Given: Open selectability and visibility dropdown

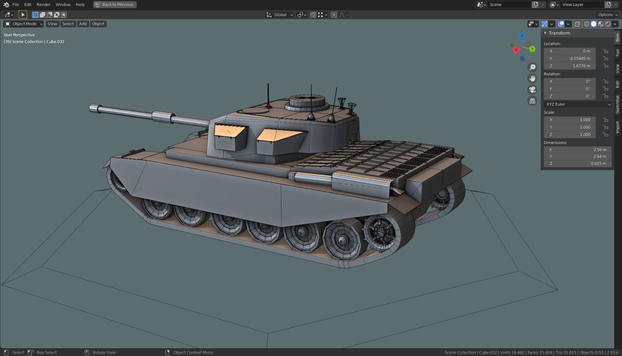Looking at the screenshot, I should point(533,24).
